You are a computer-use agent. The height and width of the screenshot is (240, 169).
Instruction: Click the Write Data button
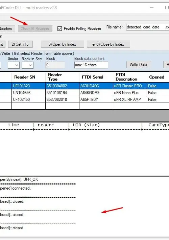(139, 65)
